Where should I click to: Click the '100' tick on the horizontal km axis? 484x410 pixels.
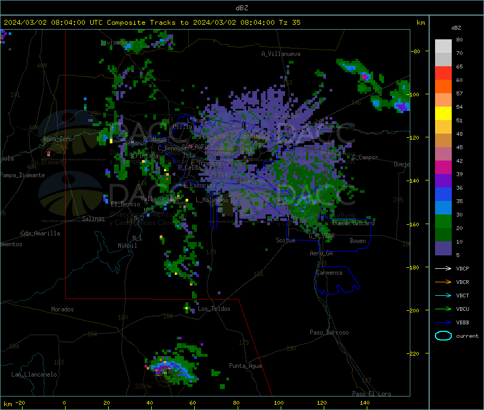click(x=279, y=402)
